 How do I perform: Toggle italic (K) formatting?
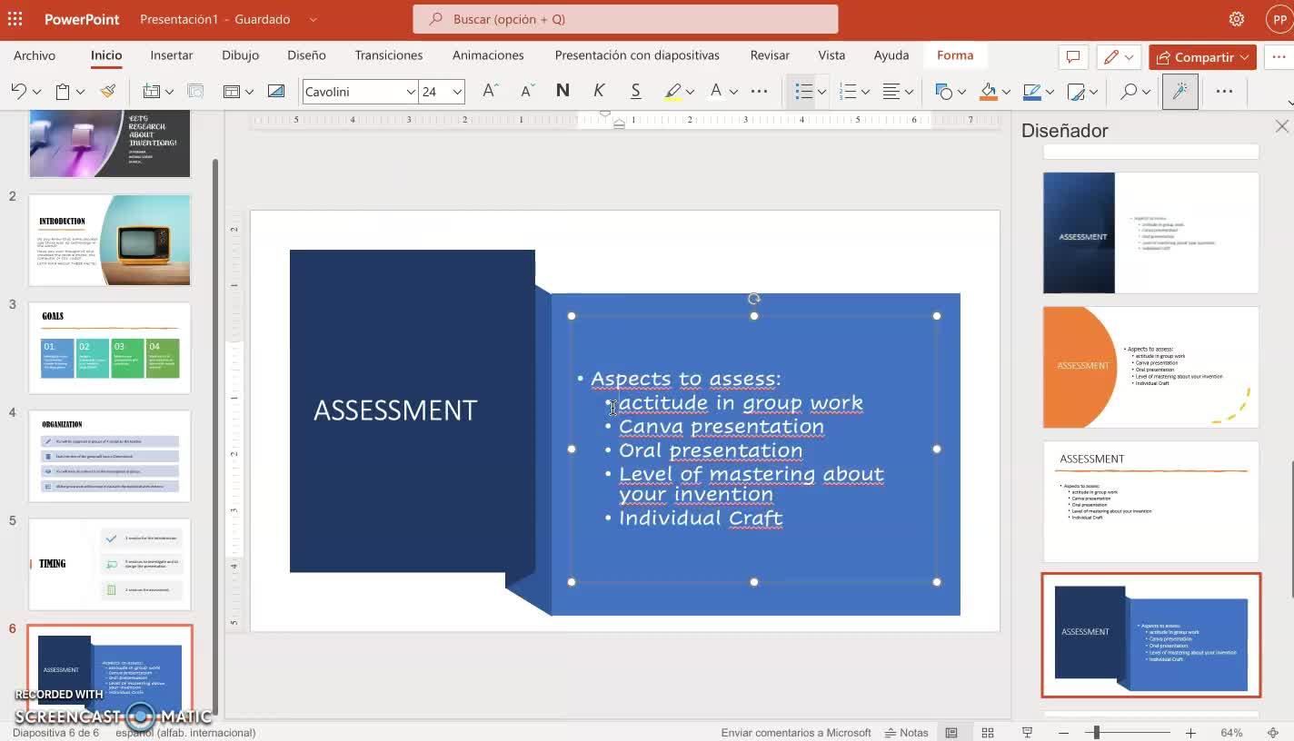(599, 91)
